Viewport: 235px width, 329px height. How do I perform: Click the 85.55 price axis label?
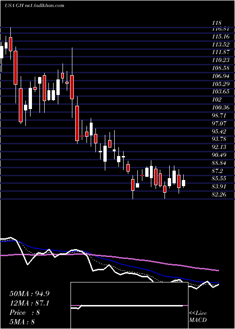point(219,179)
